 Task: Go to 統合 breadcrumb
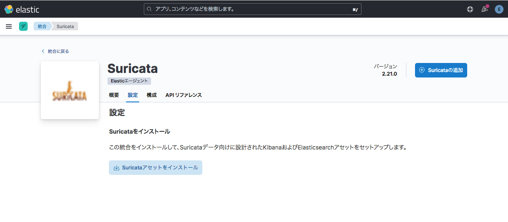coord(42,26)
